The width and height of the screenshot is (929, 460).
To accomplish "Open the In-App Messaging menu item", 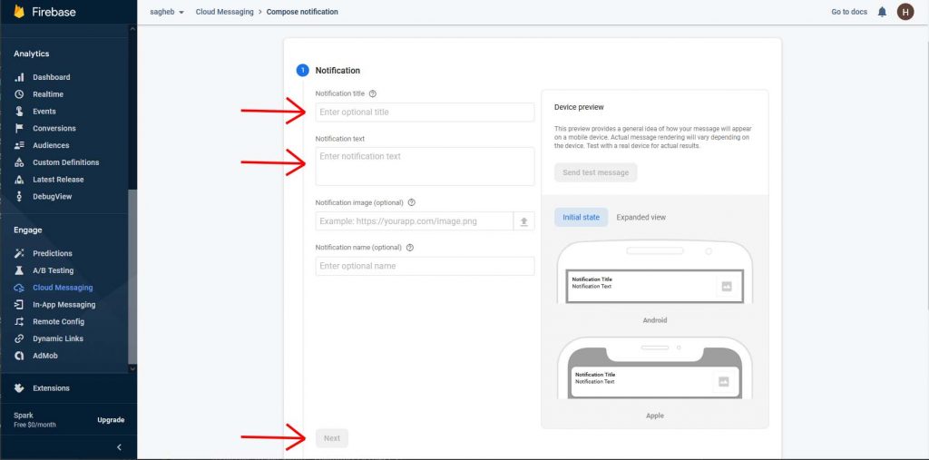I will click(64, 305).
